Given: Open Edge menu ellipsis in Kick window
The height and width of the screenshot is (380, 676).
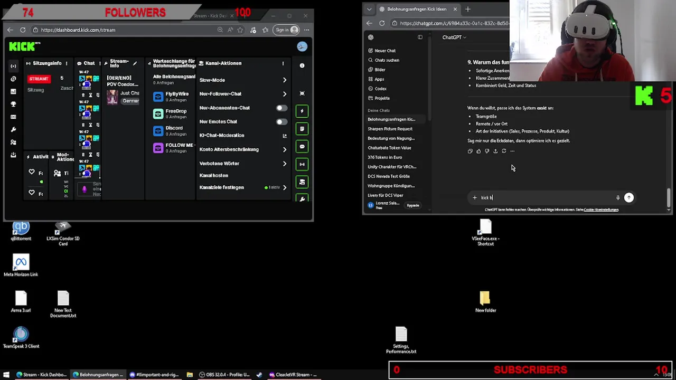Looking at the screenshot, I should click(x=306, y=30).
